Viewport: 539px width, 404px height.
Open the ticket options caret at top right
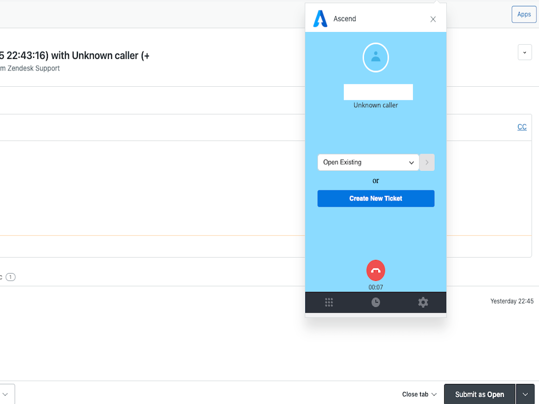(x=524, y=52)
